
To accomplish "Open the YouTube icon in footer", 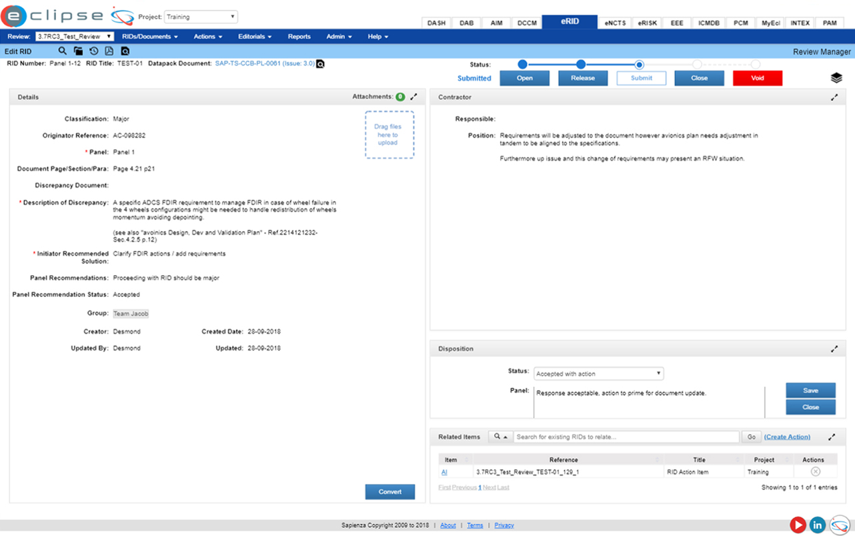I will click(x=797, y=525).
